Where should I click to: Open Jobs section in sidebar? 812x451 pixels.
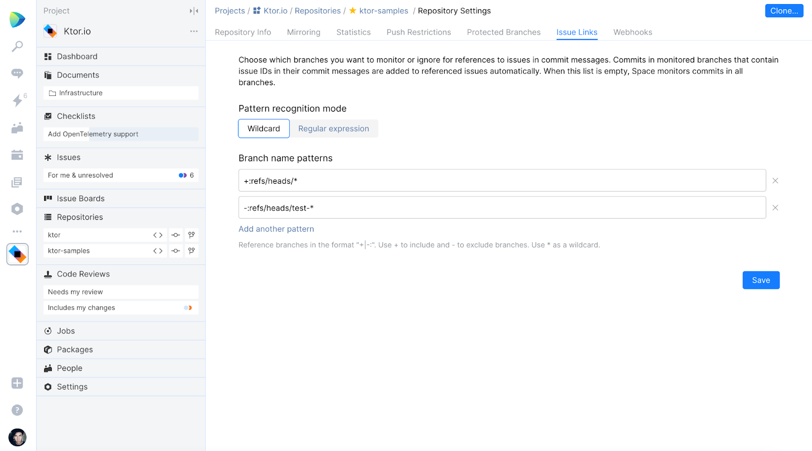point(121,331)
